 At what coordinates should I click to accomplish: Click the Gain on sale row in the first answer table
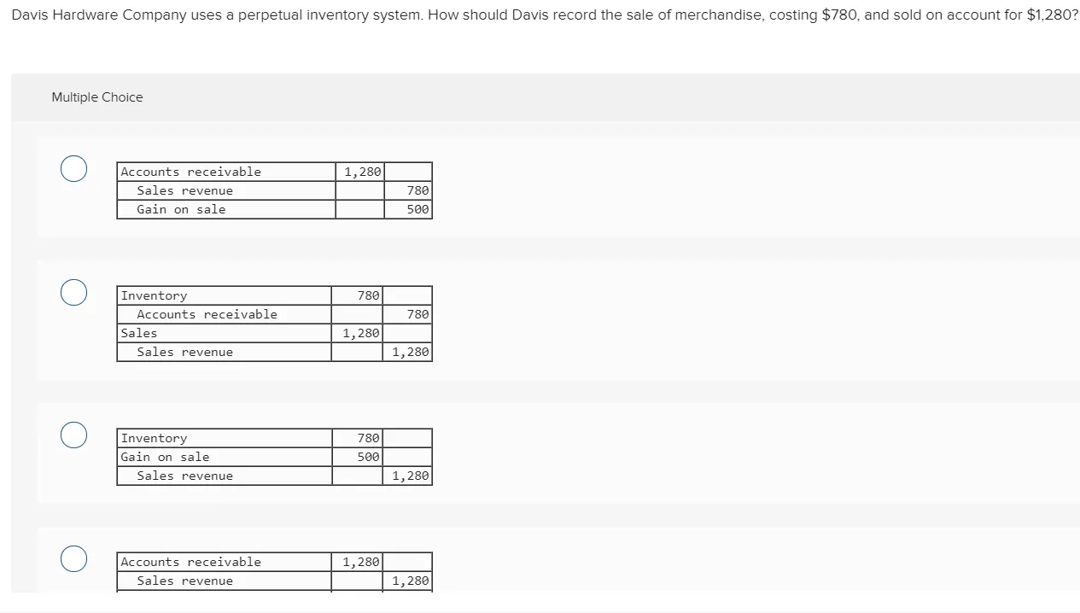tap(274, 210)
